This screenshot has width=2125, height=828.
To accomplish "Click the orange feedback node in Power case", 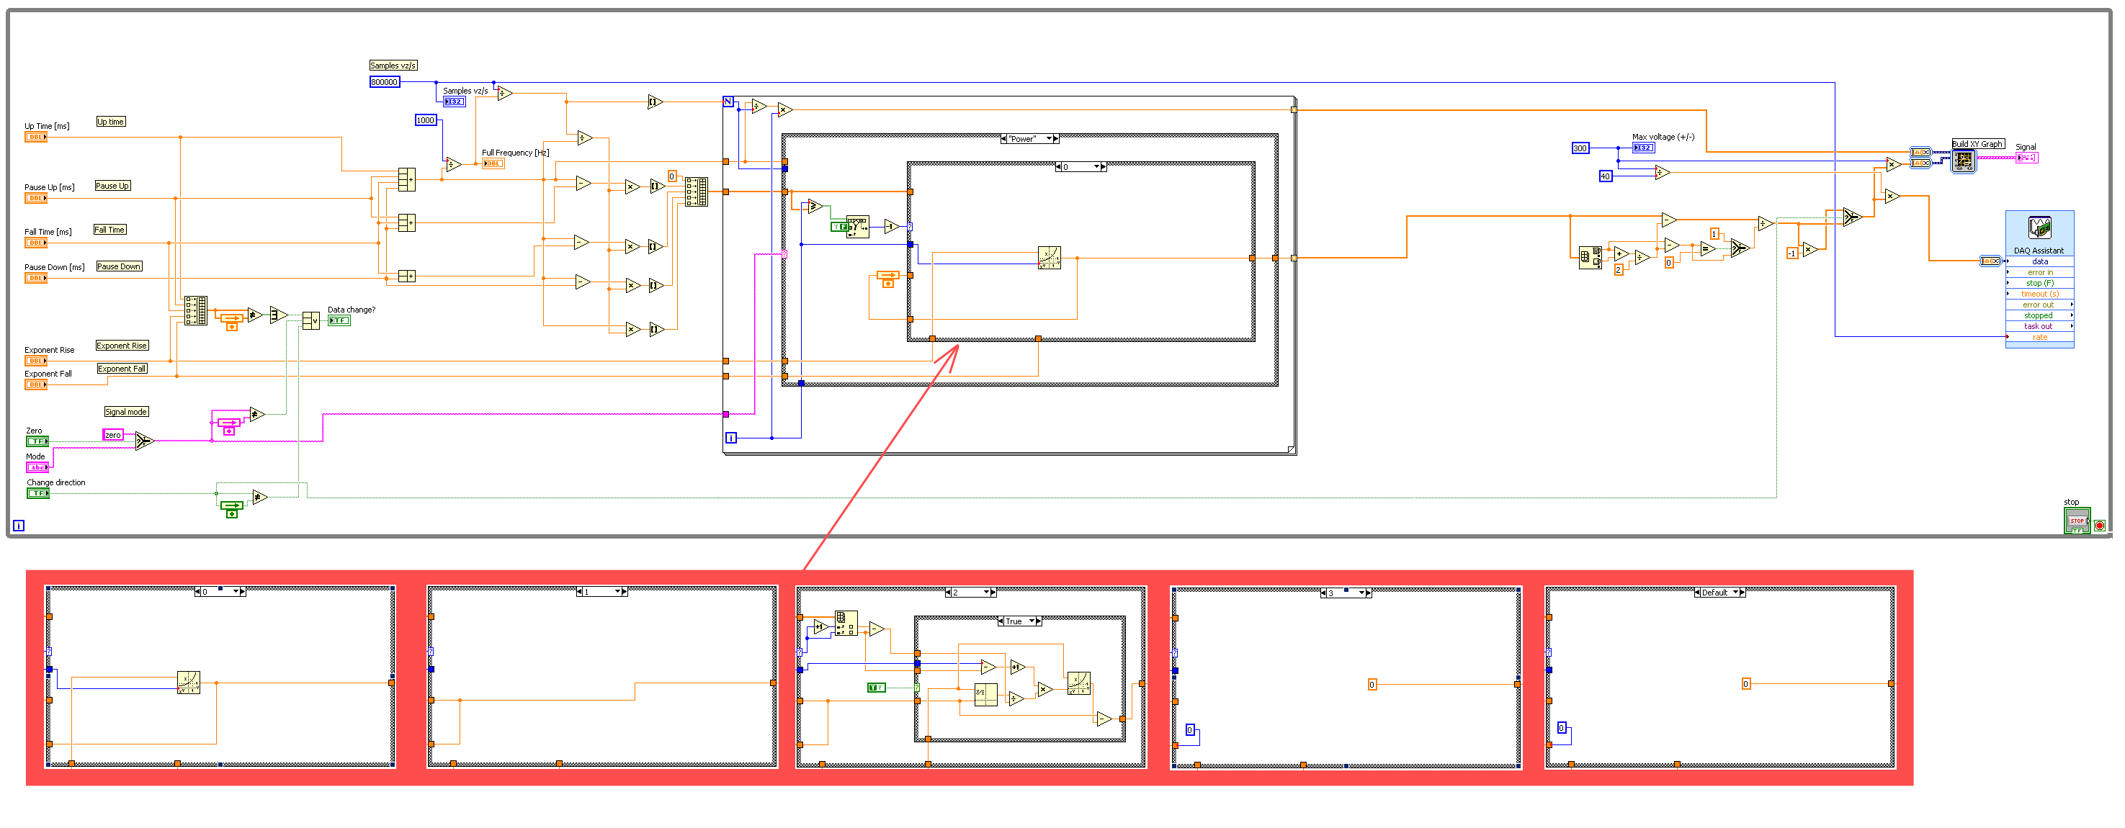I will [887, 279].
